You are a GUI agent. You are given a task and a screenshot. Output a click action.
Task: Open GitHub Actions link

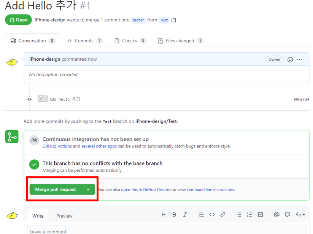(x=57, y=146)
